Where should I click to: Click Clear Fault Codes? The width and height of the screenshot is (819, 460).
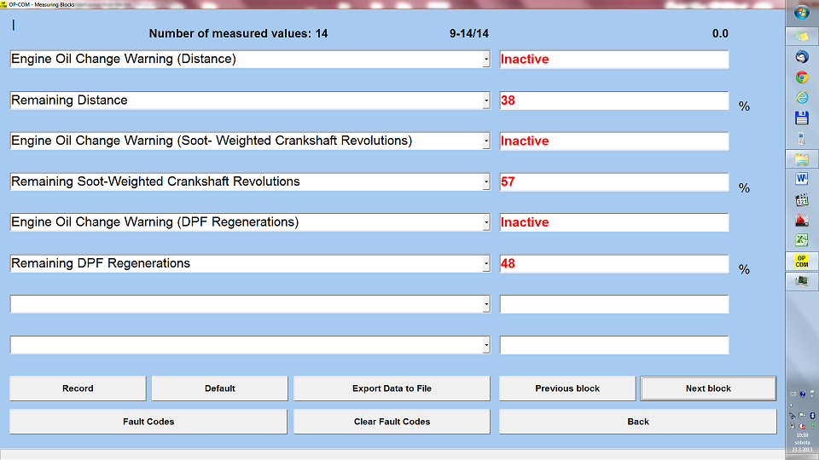click(392, 422)
